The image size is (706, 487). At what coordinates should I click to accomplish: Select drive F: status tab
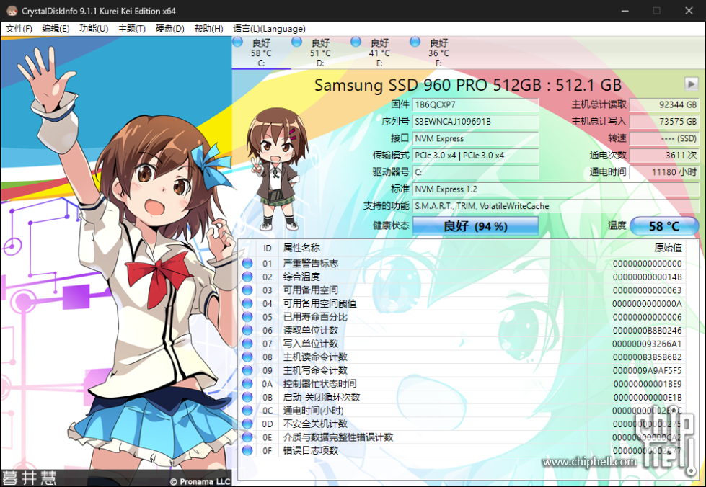pos(438,53)
